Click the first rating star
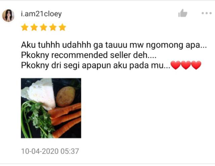The image size is (215, 166). pyautogui.click(x=25, y=27)
